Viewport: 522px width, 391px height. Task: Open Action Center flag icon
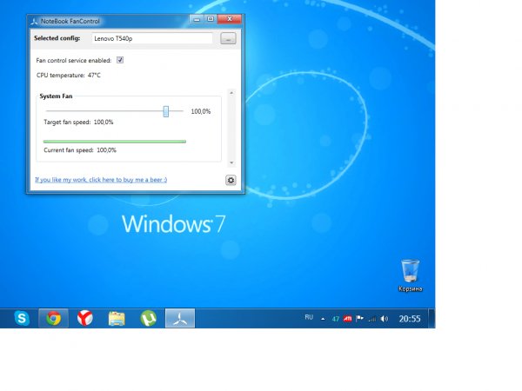click(359, 319)
